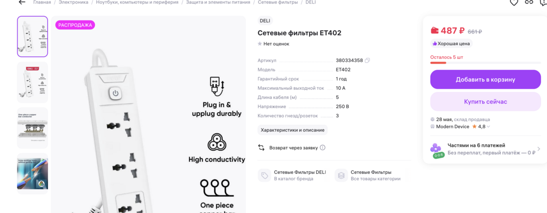Copy article number 380334358 icon
The image size is (547, 213).
point(367,60)
